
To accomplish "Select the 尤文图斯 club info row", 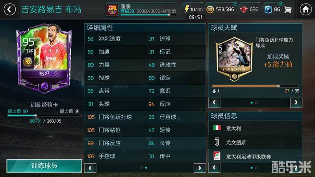I will click(x=255, y=142).
